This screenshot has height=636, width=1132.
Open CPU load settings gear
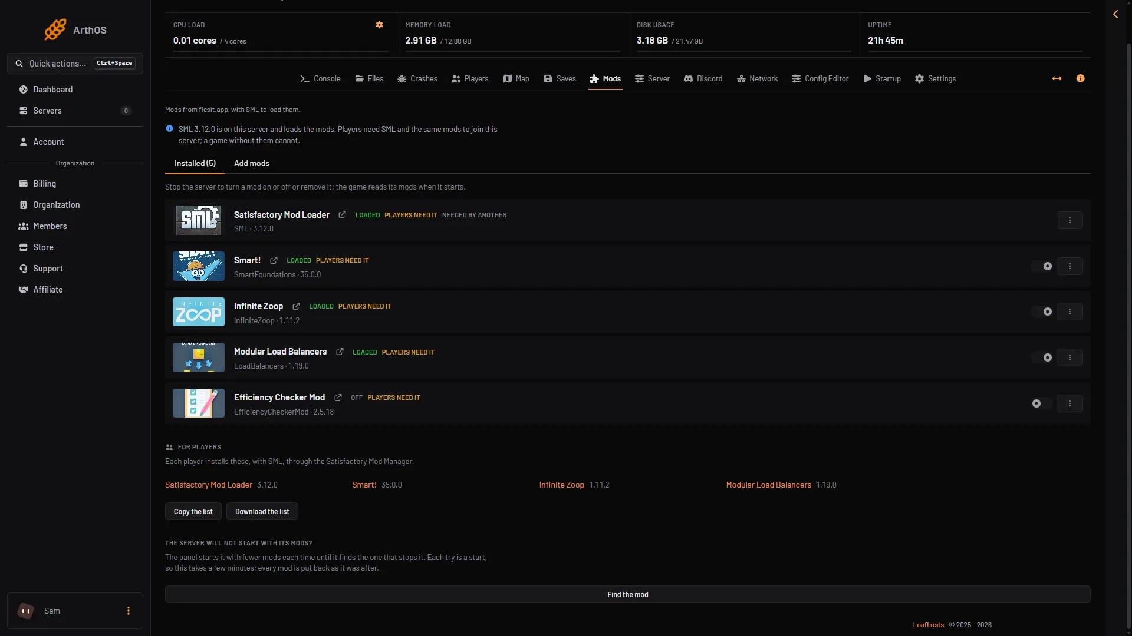(x=379, y=25)
